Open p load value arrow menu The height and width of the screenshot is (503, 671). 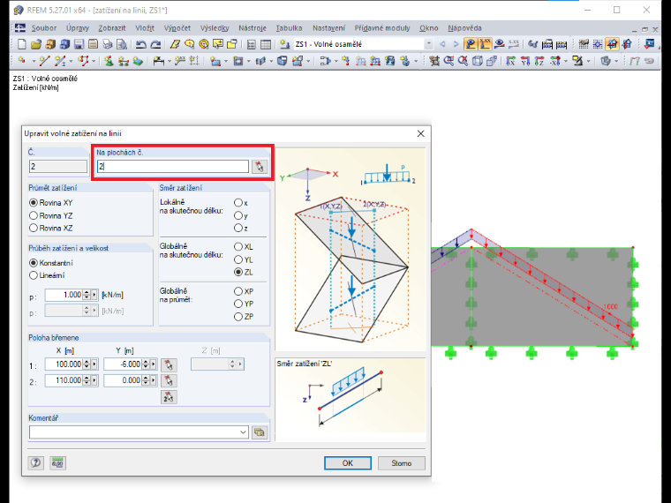pyautogui.click(x=95, y=295)
